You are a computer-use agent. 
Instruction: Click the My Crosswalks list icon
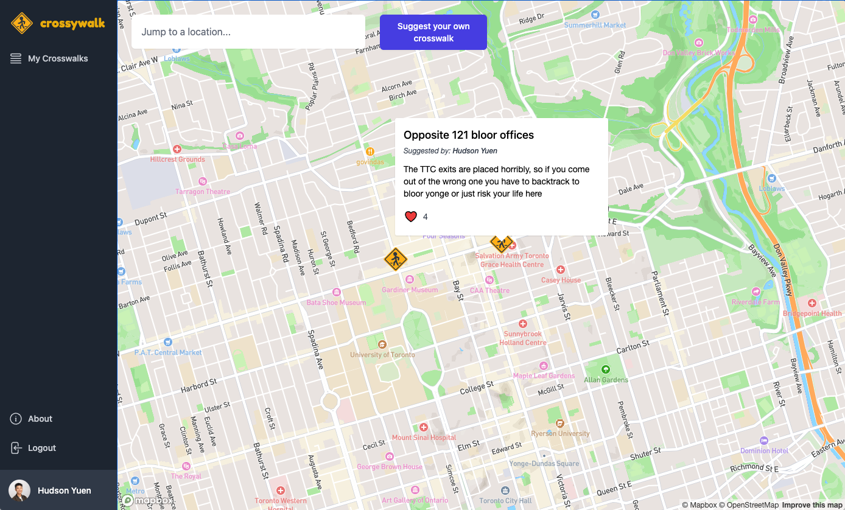tap(15, 58)
